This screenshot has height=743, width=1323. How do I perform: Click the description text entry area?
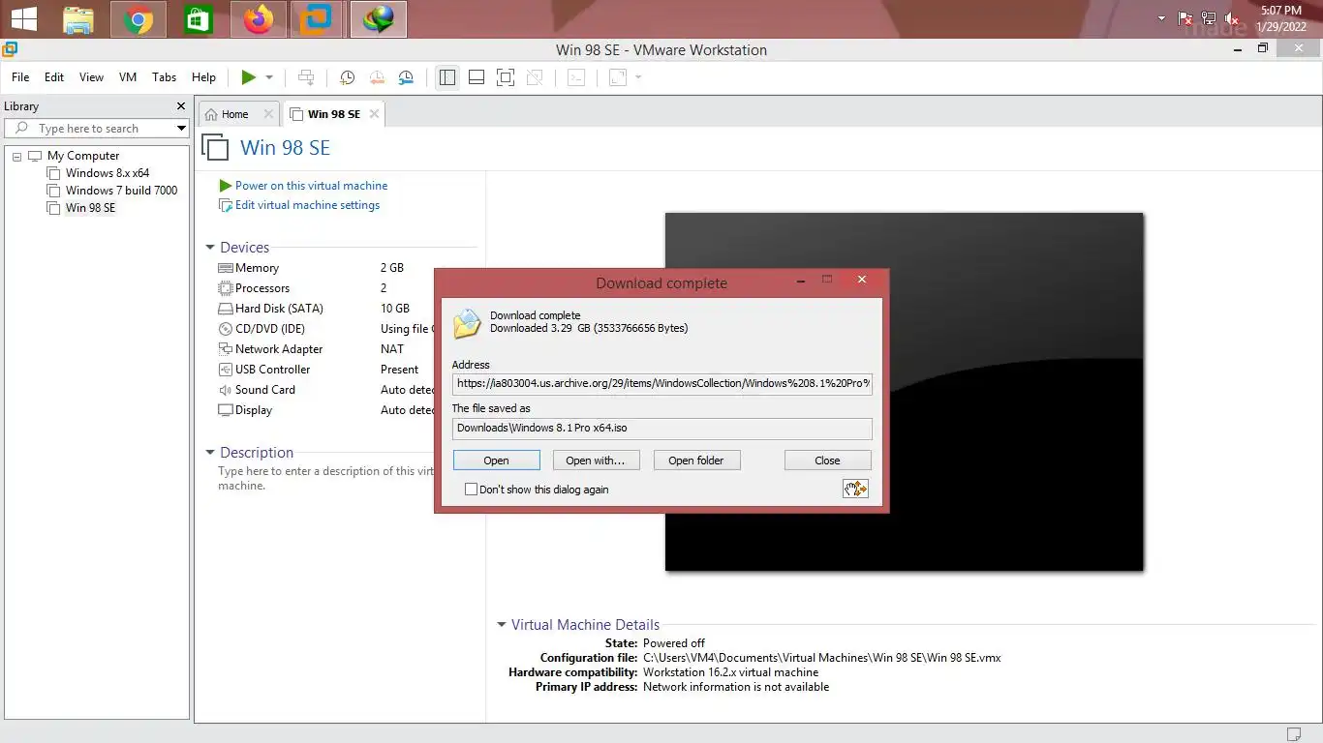click(325, 478)
